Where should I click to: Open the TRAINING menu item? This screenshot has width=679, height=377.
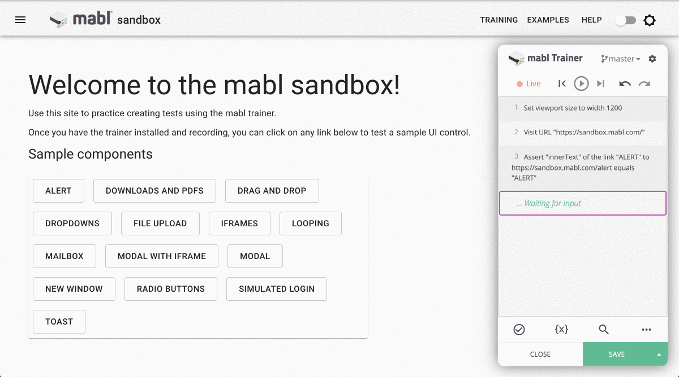click(x=499, y=20)
